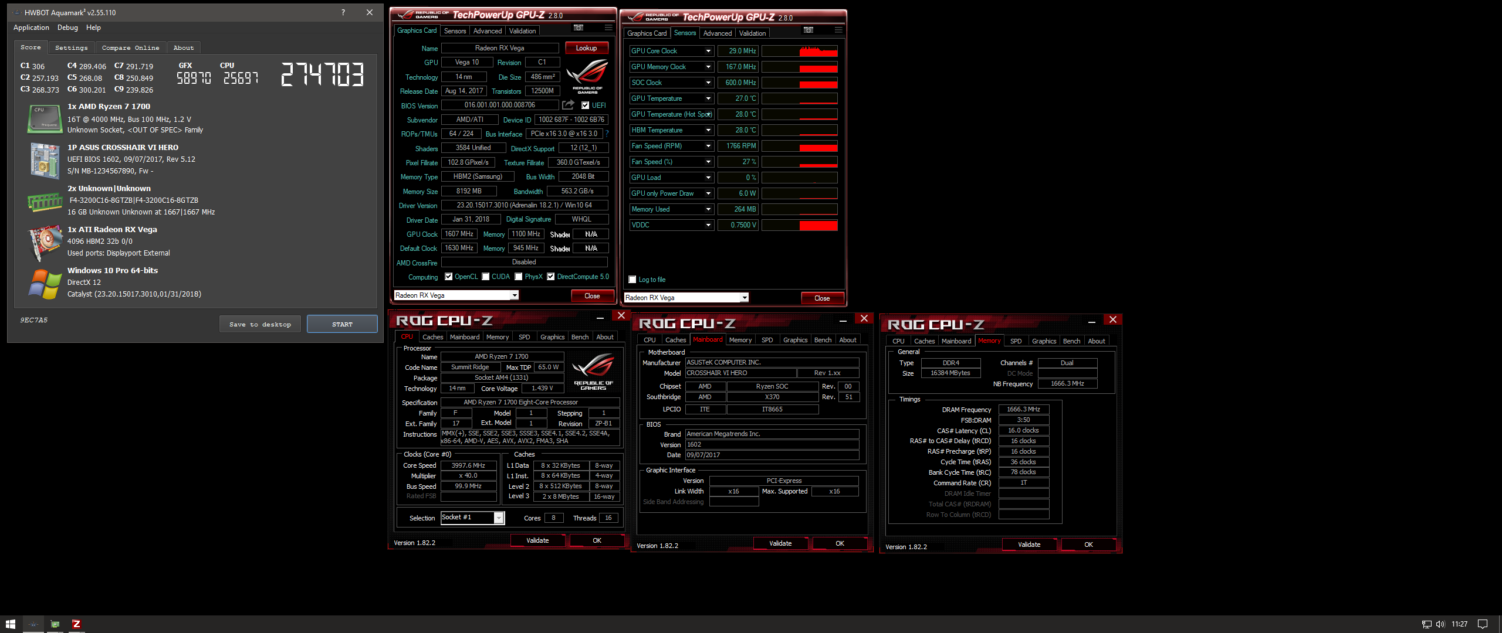Open the Bench tab in the CPU-Z Mainboard window

(x=823, y=340)
